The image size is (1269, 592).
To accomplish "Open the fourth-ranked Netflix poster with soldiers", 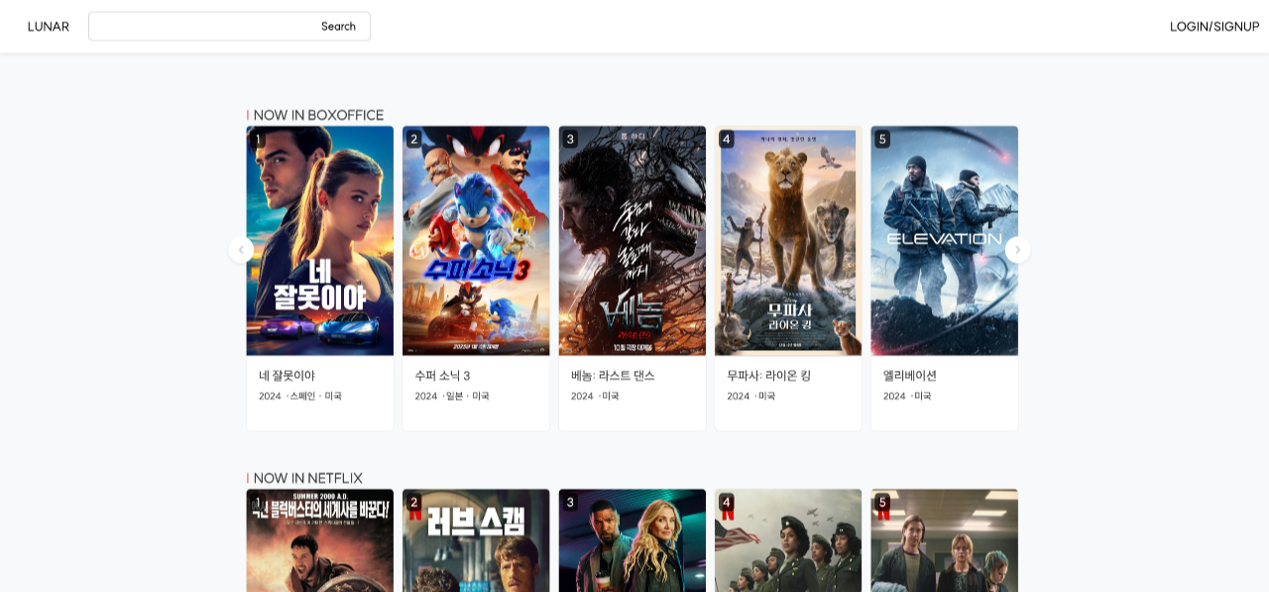I will pos(788,540).
